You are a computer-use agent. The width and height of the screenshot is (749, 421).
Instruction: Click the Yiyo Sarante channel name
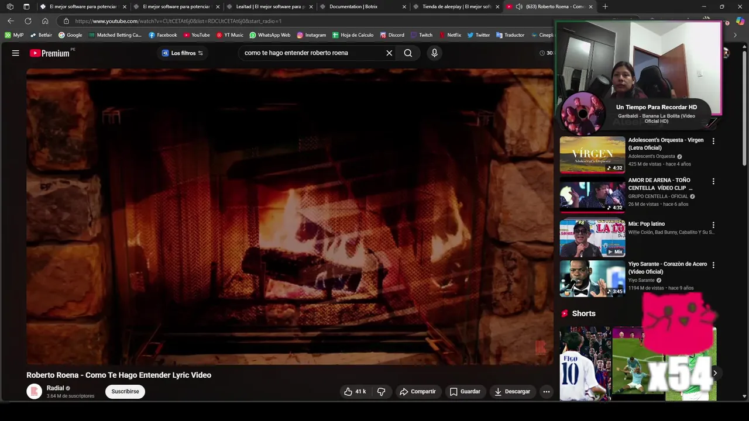(641, 280)
